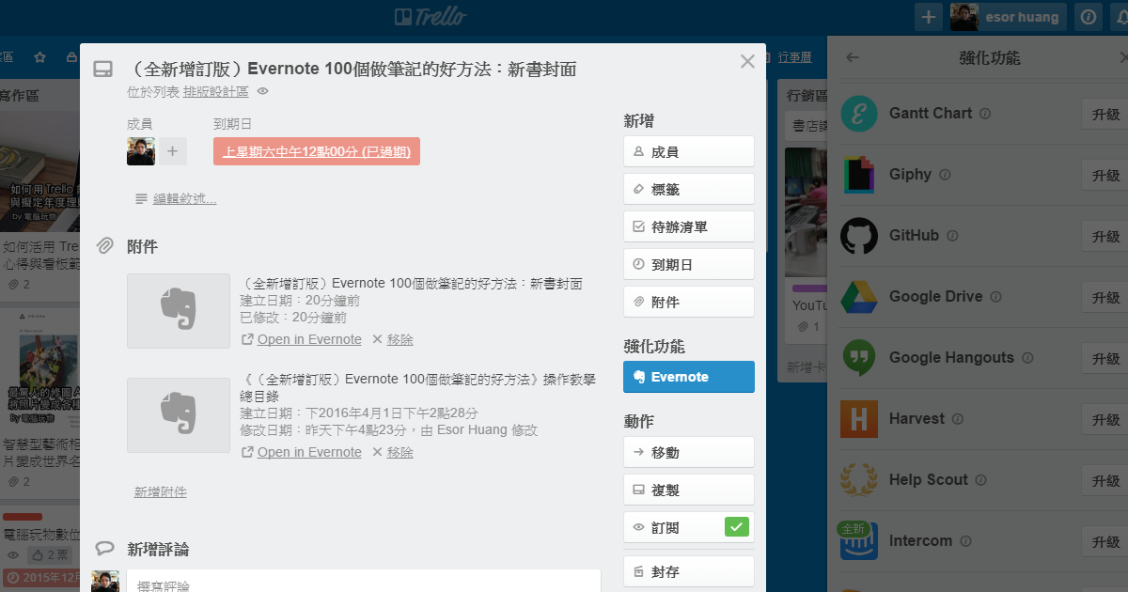Show info for Gantt Chart power-up
This screenshot has height=592, width=1128.
985,114
